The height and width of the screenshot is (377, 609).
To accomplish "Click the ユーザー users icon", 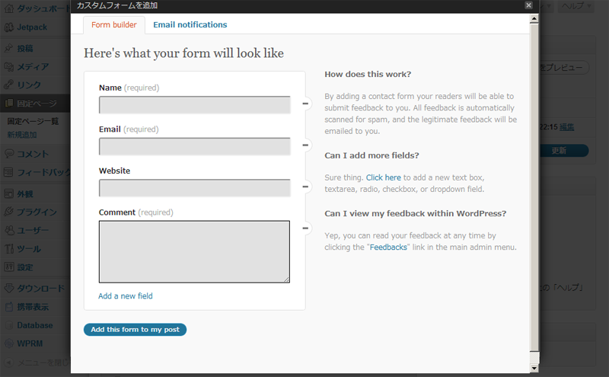I will point(8,230).
